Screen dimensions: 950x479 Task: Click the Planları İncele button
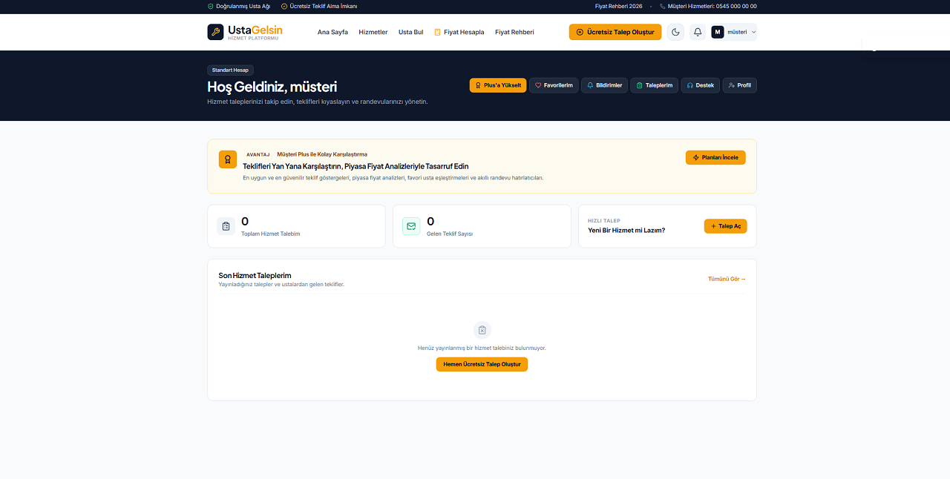[715, 157]
